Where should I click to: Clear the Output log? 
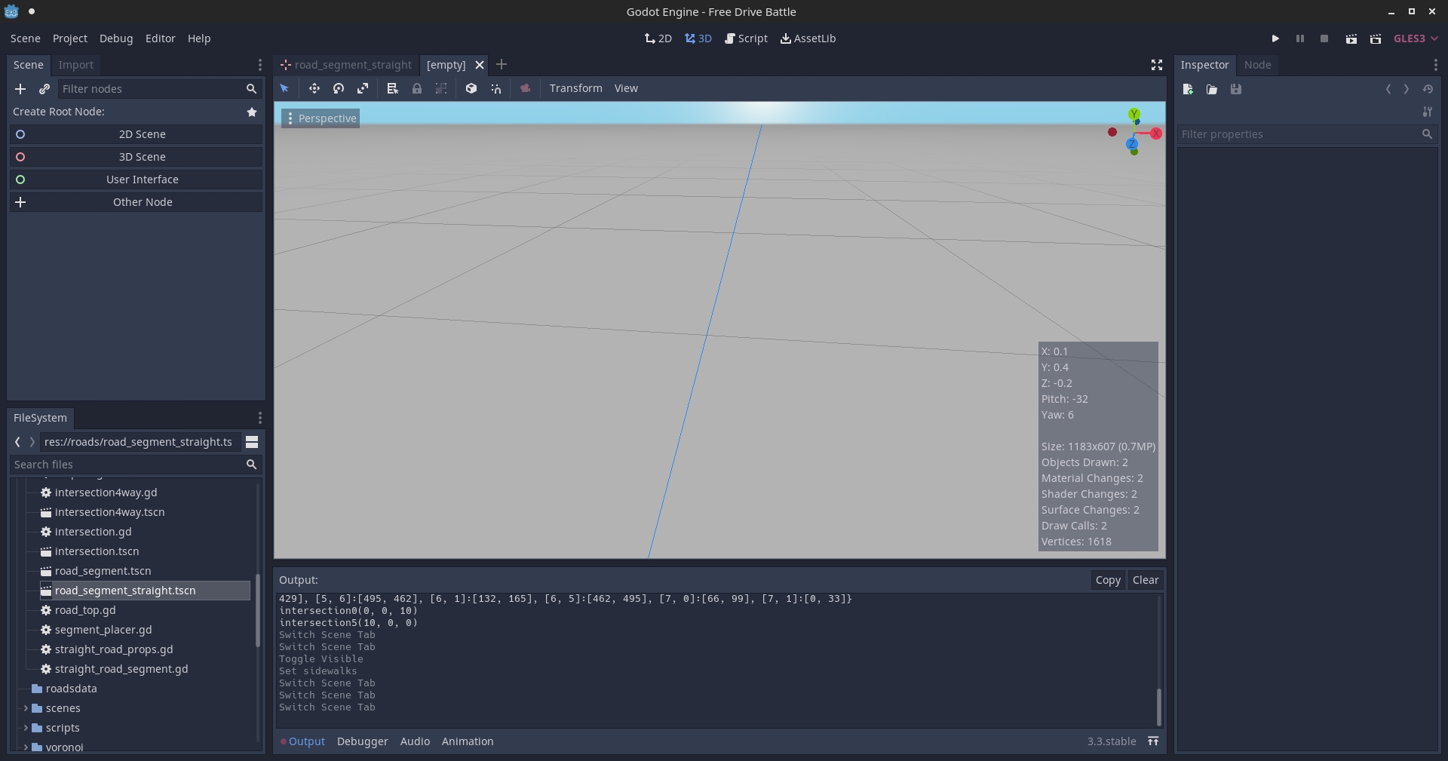(x=1145, y=580)
